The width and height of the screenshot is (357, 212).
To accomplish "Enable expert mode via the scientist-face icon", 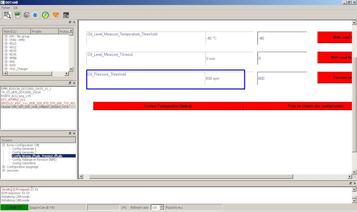I will 26,15.
